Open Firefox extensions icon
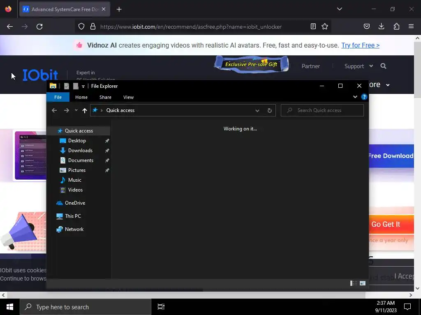Viewport: 421px width, 315px height. (396, 26)
